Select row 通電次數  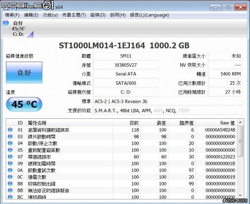point(122,177)
